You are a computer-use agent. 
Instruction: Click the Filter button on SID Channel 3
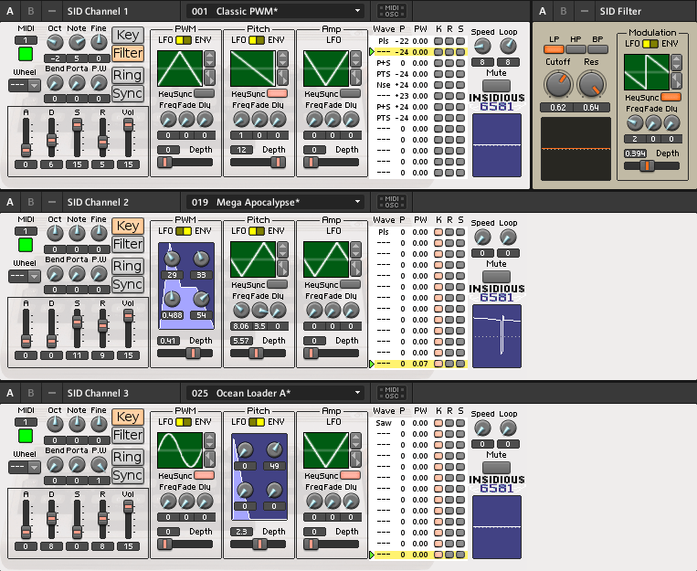pyautogui.click(x=128, y=436)
